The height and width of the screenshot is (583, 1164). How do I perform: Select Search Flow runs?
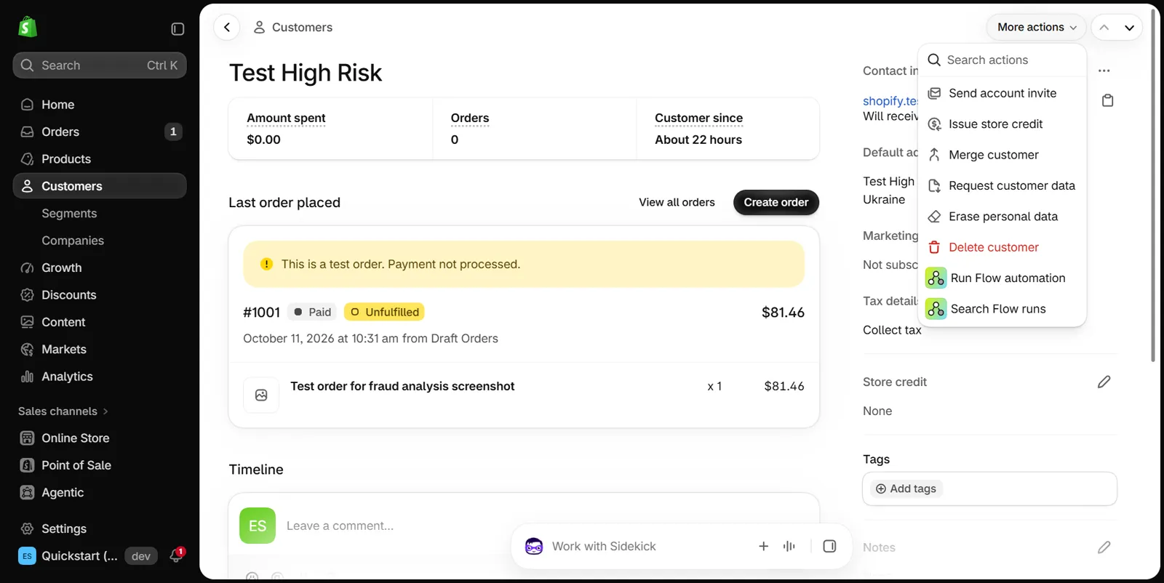coord(1002,309)
